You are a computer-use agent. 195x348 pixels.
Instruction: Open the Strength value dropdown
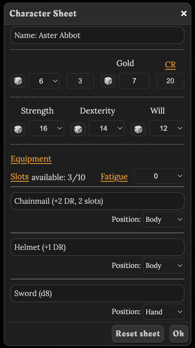tap(47, 128)
